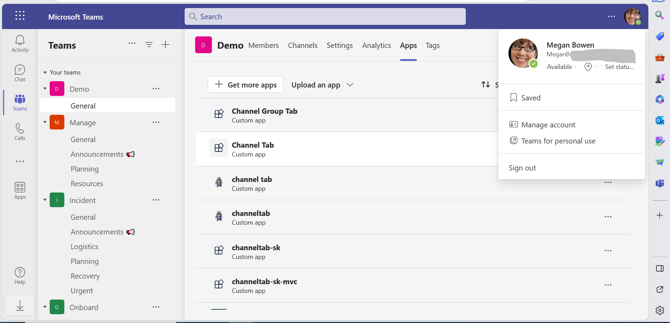Open the Activity feed icon
This screenshot has height=323, width=670.
20,43
